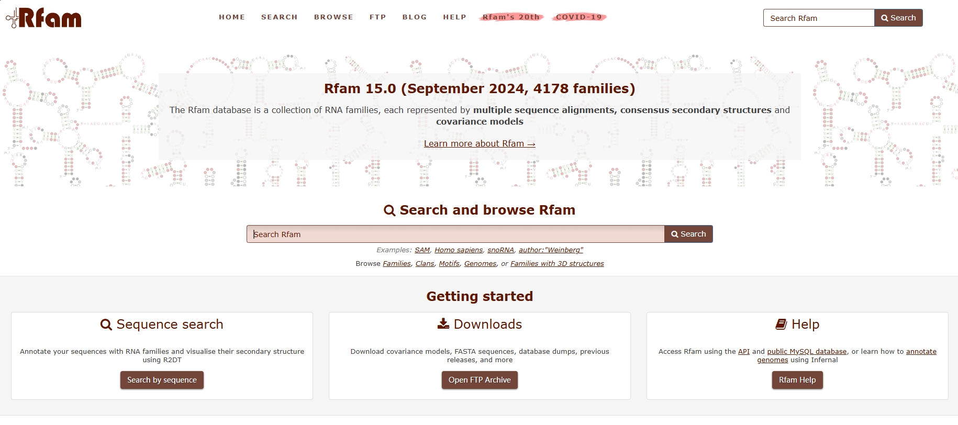The image size is (958, 425).
Task: Open the BROWSE menu item
Action: tap(333, 17)
